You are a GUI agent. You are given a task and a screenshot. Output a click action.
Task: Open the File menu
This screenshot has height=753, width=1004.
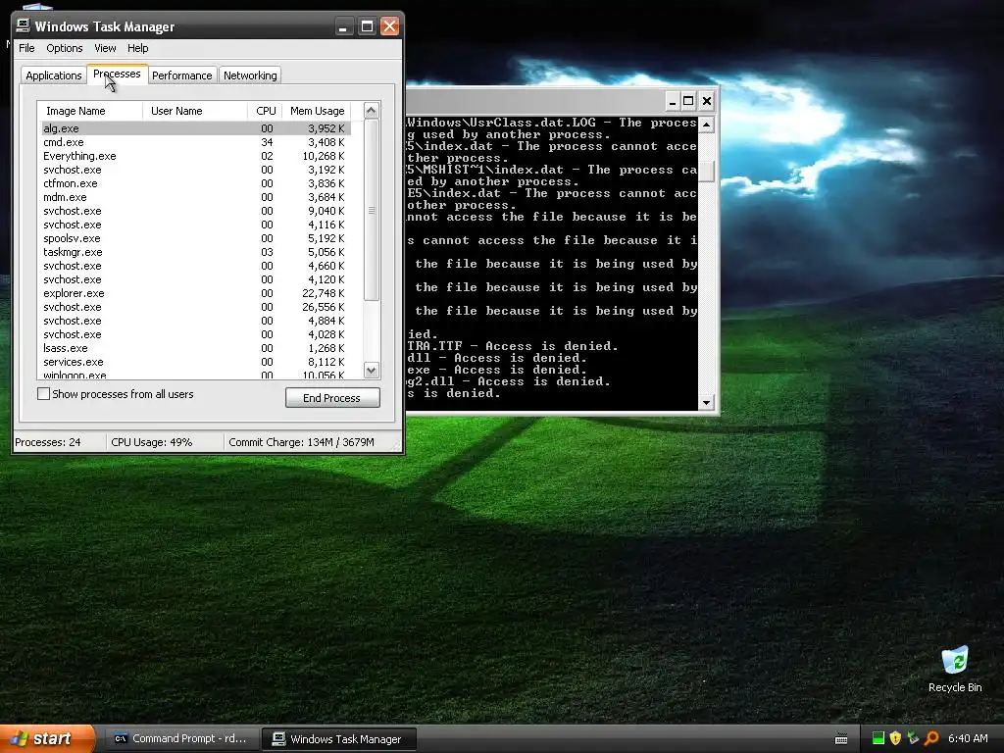[x=26, y=48]
